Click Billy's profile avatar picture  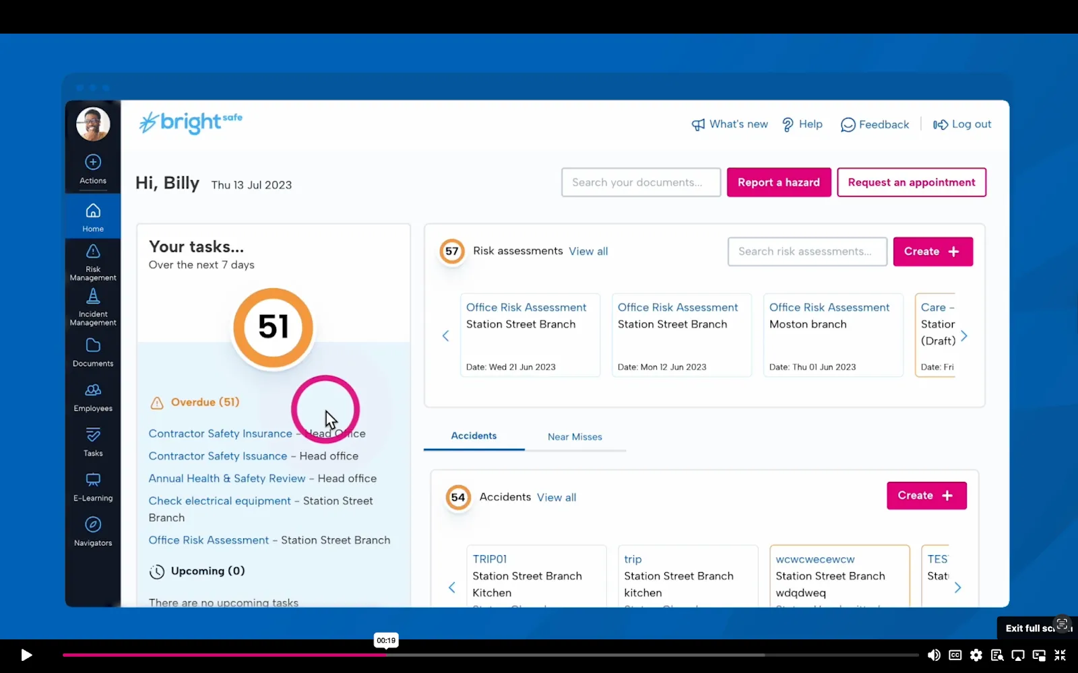93,124
